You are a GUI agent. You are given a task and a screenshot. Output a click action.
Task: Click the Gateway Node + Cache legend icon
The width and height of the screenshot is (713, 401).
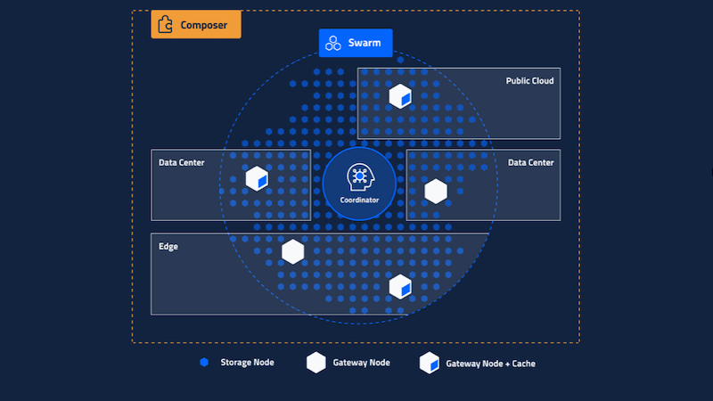point(430,363)
